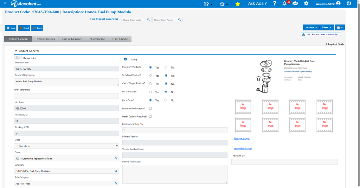The height and width of the screenshot is (188, 360).
Task: Open Group lookup magnifier icon
Action: [116, 158]
